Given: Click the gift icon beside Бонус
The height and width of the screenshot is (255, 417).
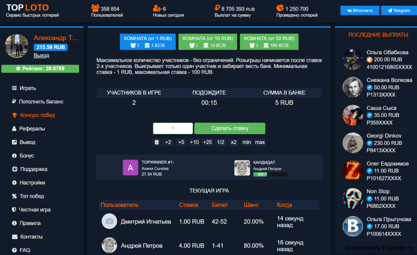Looking at the screenshot, I should pyautogui.click(x=14, y=156).
